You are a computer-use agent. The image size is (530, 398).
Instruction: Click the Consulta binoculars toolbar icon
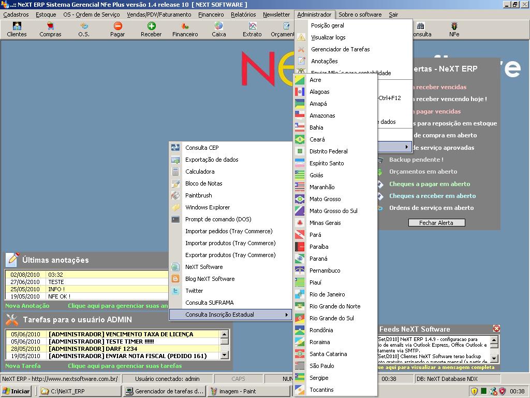[x=420, y=30]
